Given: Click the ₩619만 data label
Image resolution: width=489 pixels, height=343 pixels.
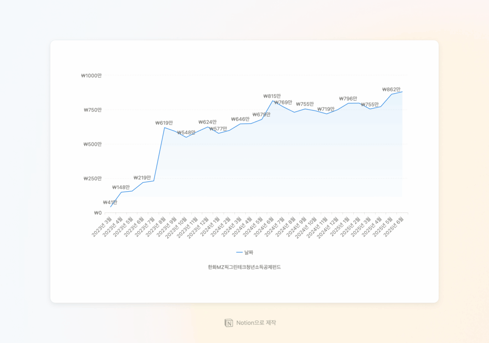Looking at the screenshot, I should [x=164, y=123].
